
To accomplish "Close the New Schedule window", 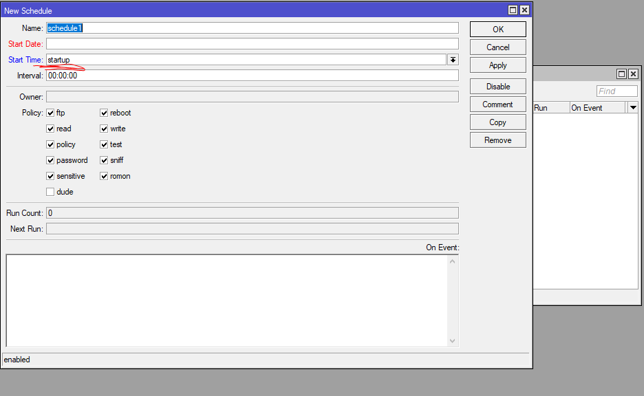I will point(524,10).
